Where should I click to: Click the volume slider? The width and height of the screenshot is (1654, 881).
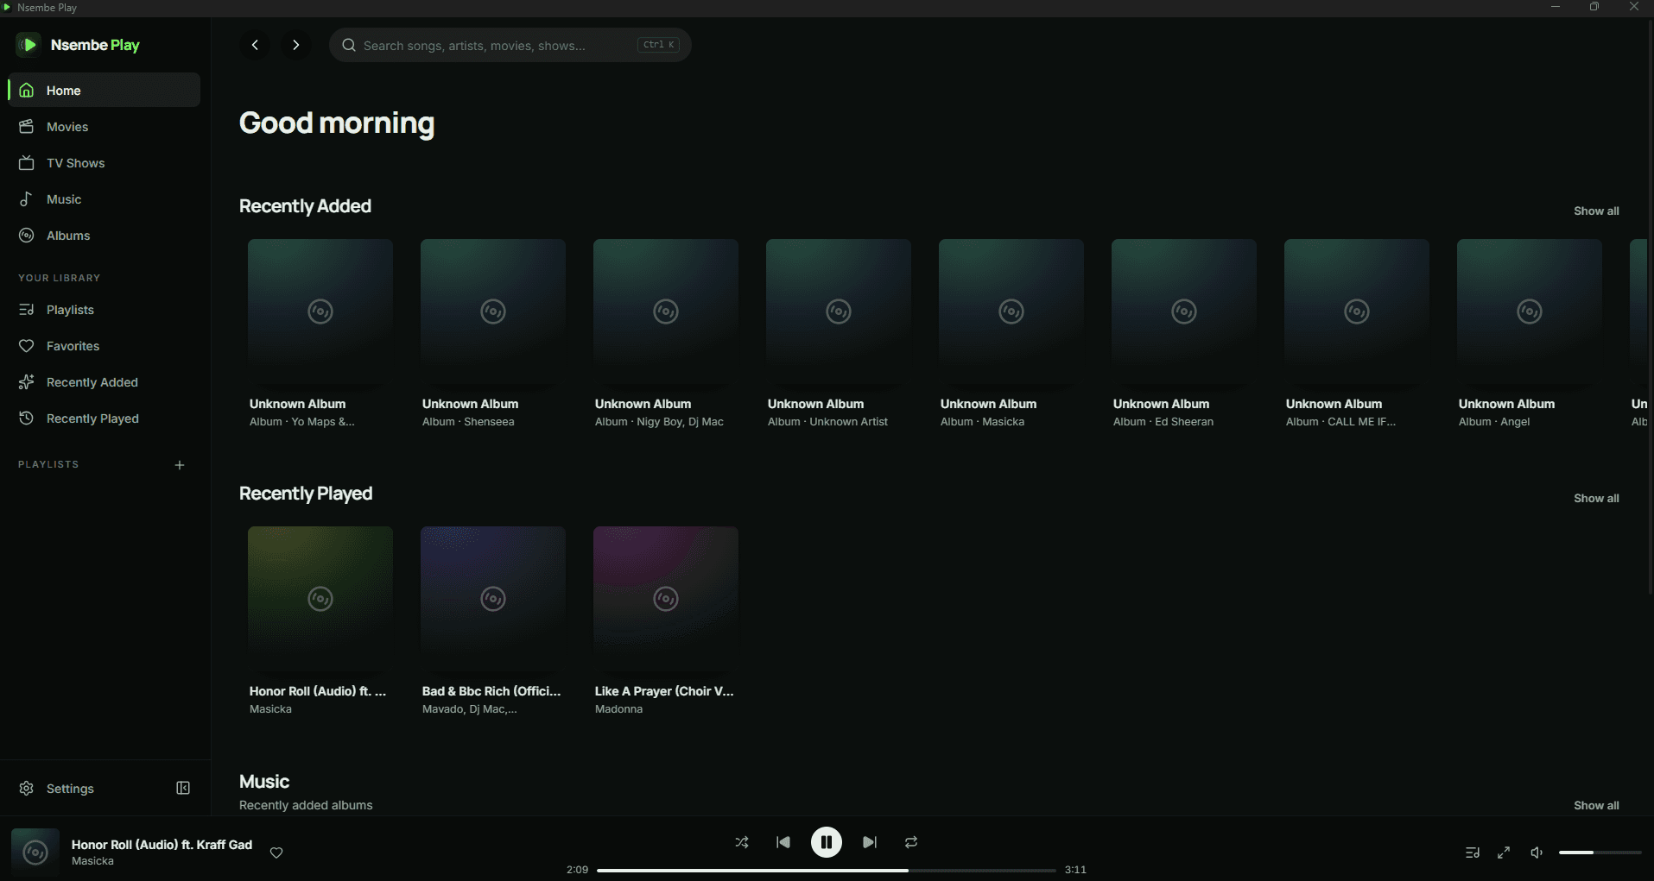[x=1600, y=853]
